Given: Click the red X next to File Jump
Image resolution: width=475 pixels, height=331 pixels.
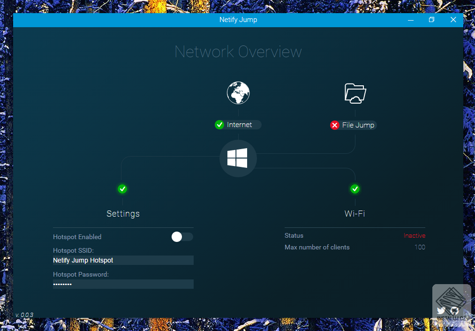Looking at the screenshot, I should [x=335, y=125].
